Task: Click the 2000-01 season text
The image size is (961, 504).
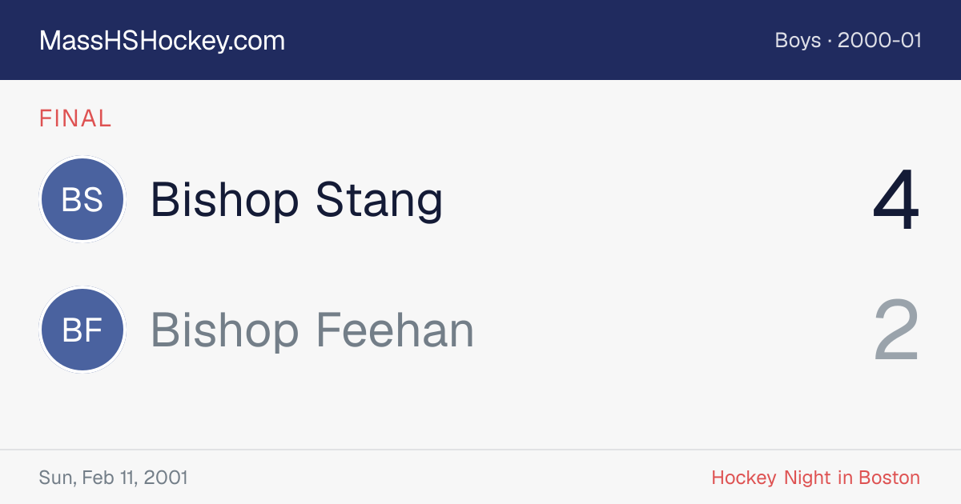Action: pyautogui.click(x=879, y=40)
